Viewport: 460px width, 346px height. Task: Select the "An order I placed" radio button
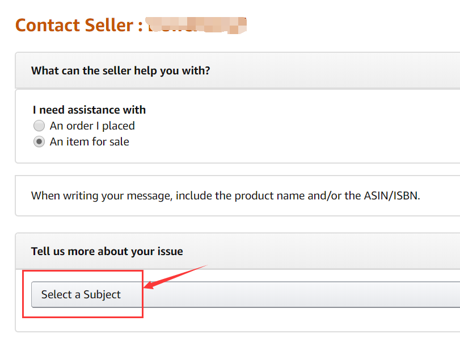click(x=39, y=126)
